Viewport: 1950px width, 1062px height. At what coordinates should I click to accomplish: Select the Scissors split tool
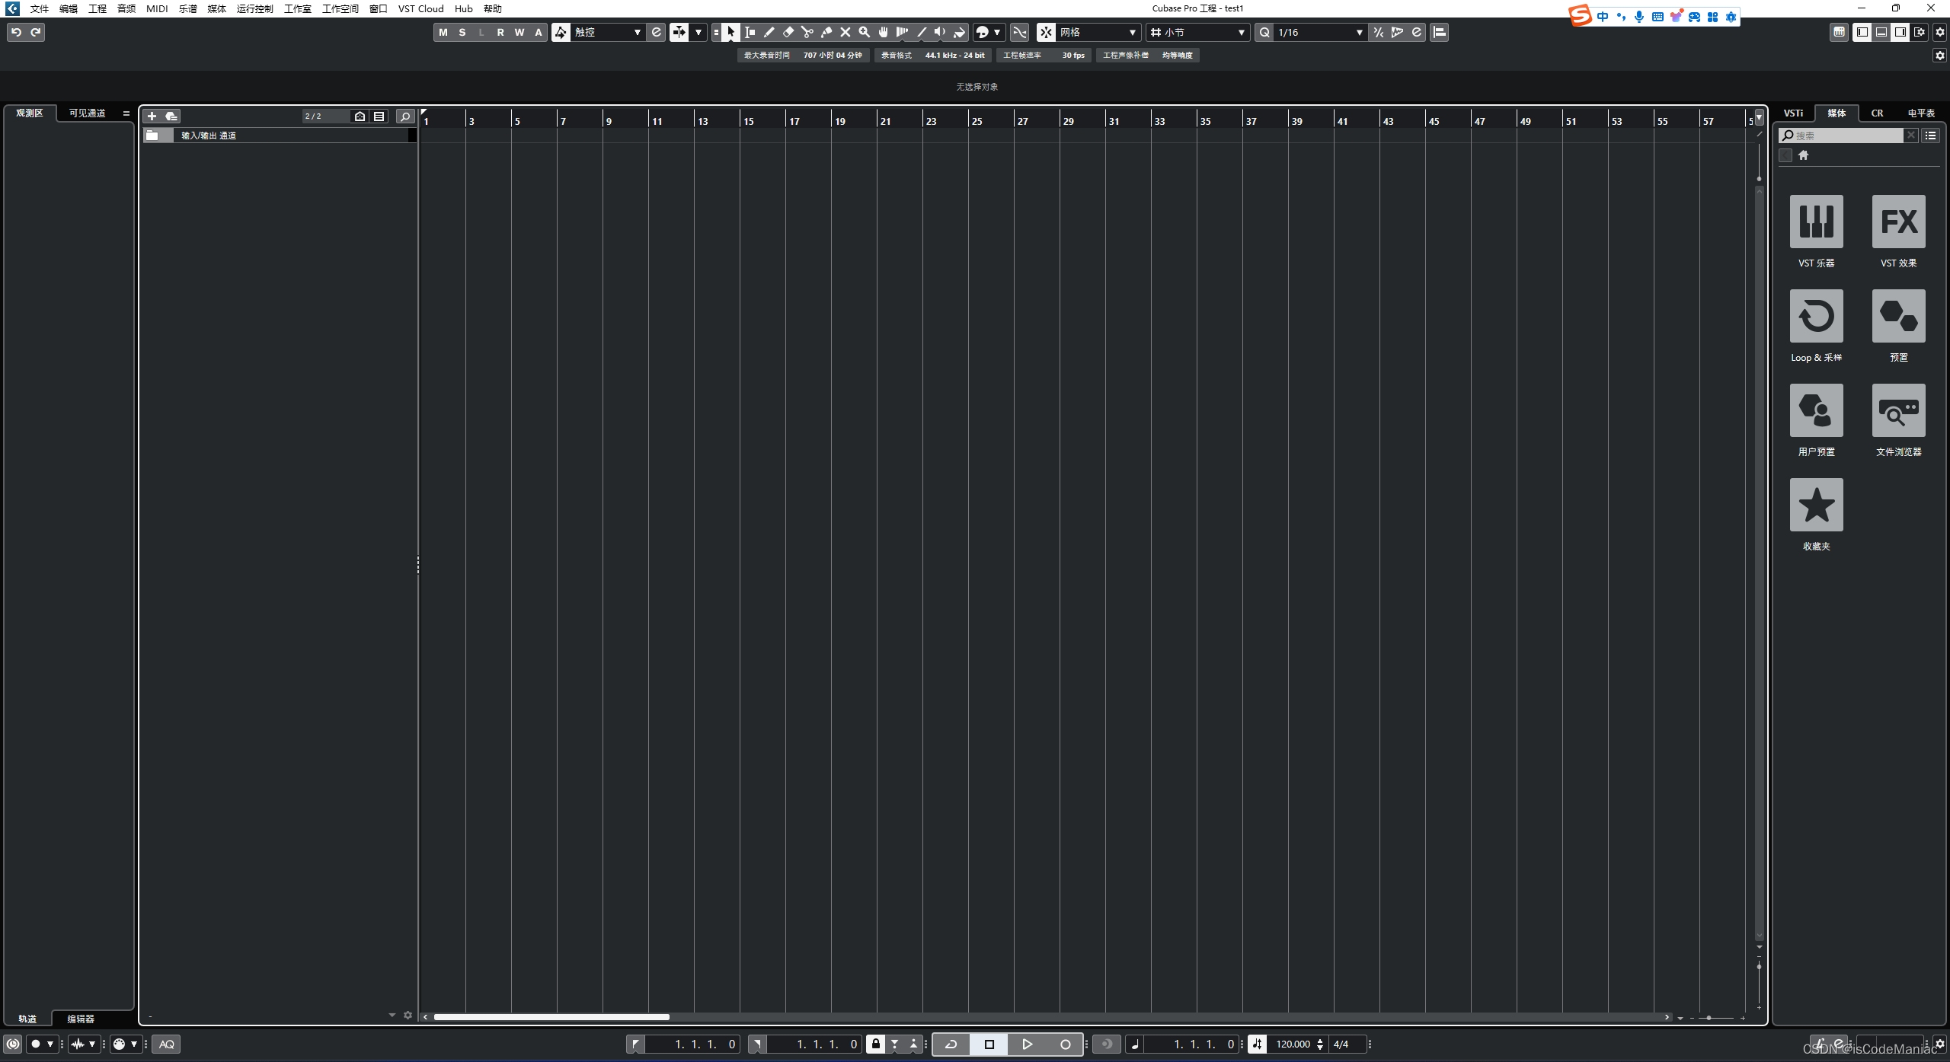click(807, 32)
